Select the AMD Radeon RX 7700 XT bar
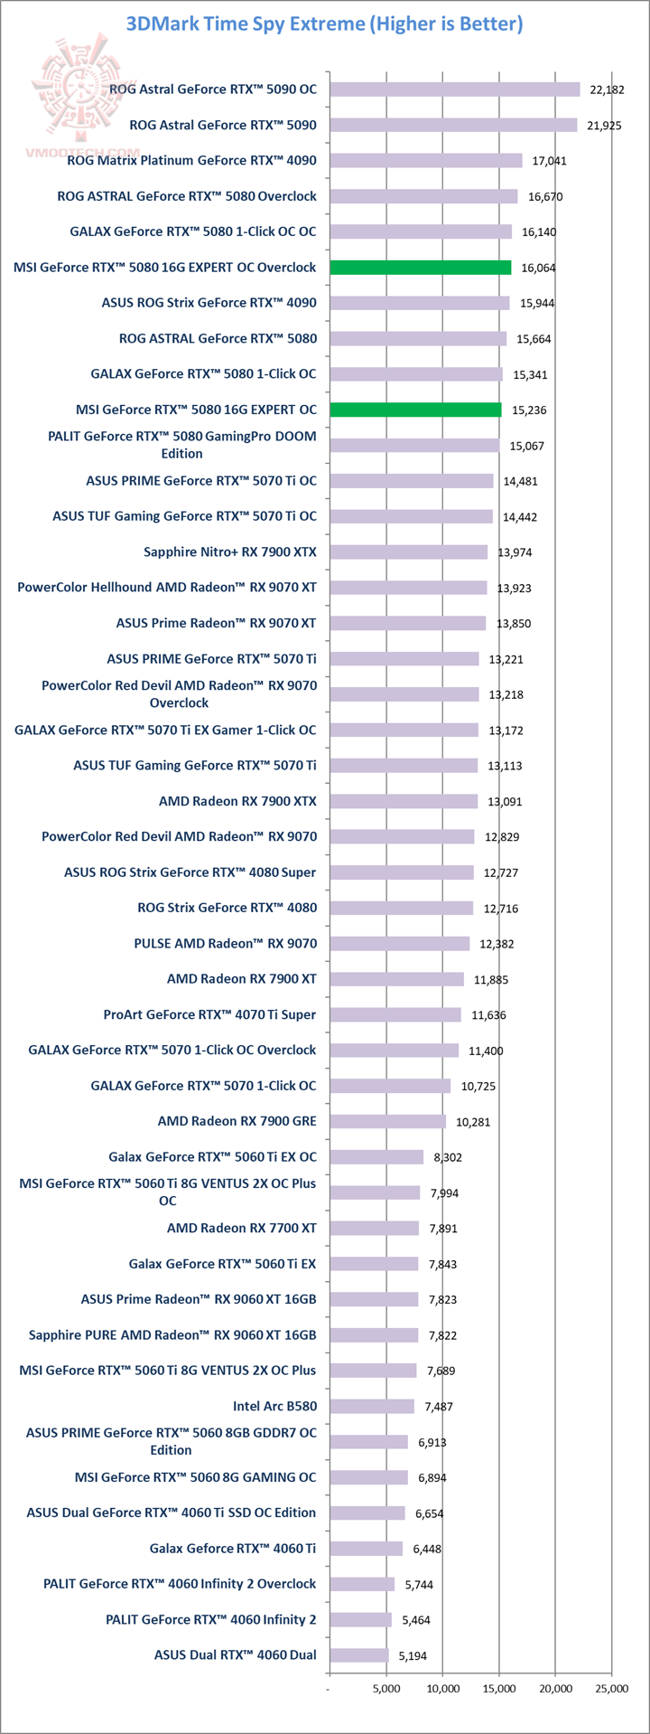 pos(374,1229)
